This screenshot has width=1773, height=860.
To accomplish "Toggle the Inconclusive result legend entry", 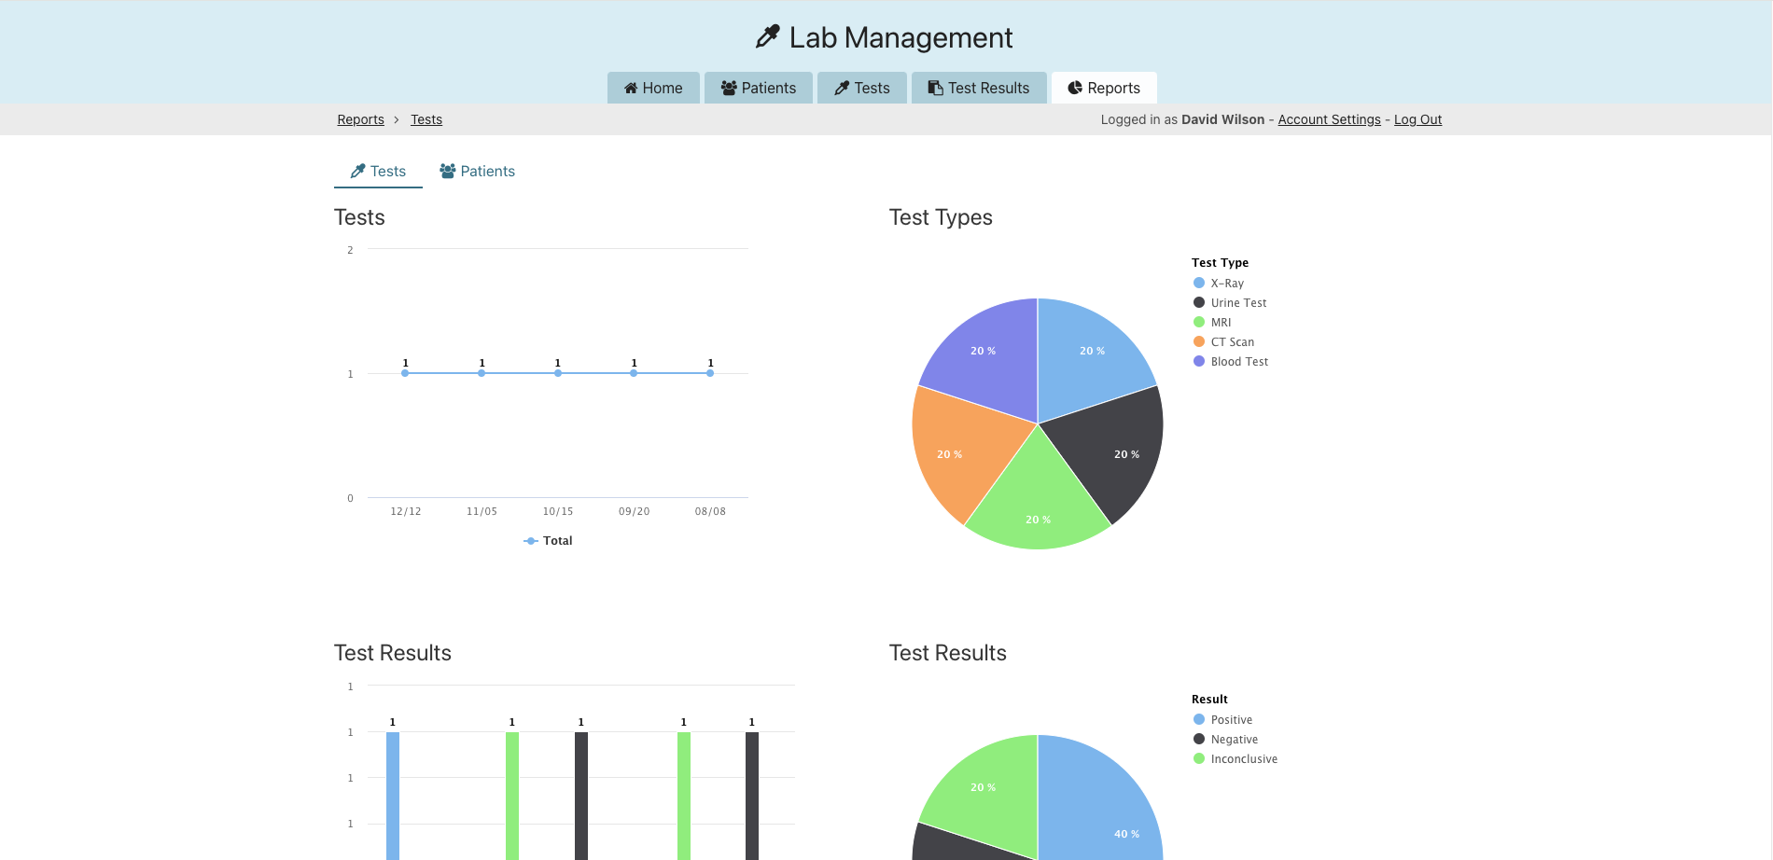I will pos(1243,759).
